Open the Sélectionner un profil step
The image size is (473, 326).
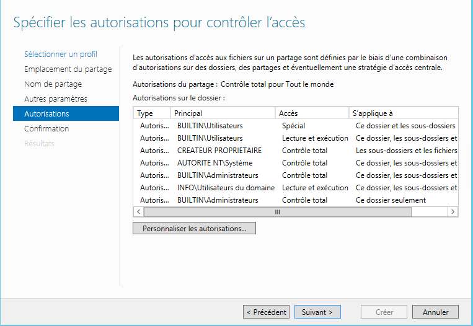click(61, 55)
